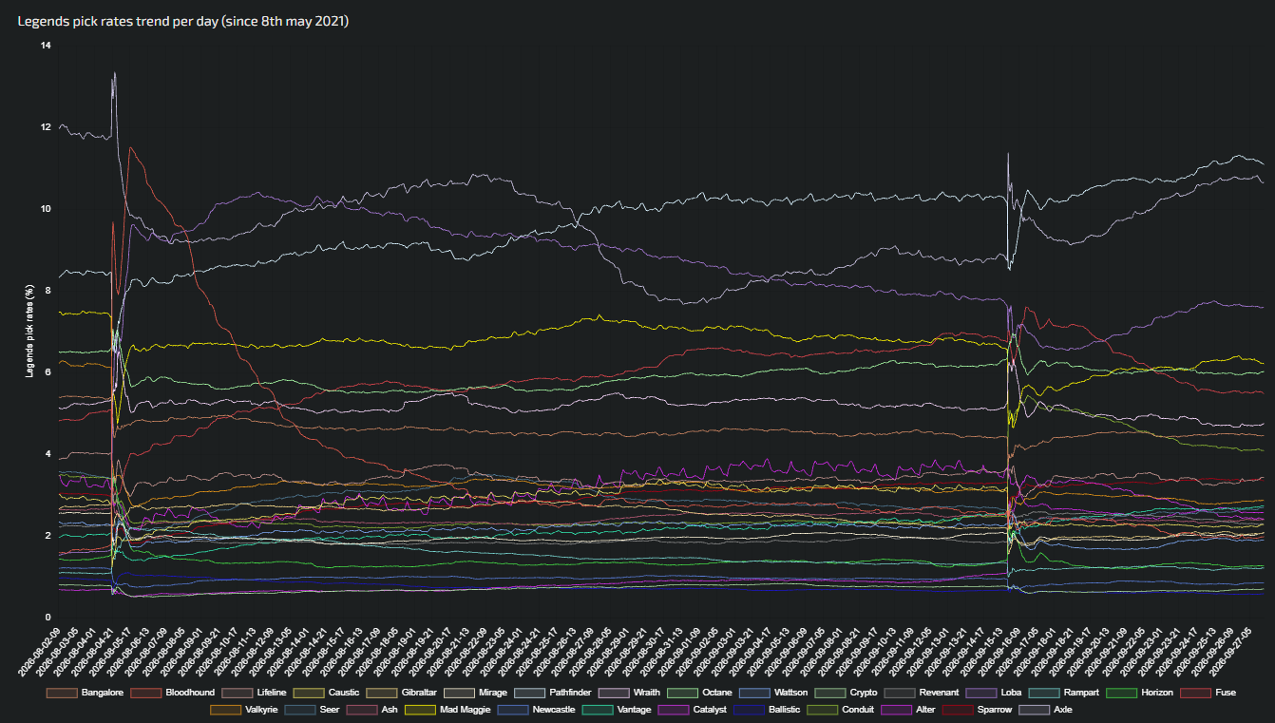The height and width of the screenshot is (723, 1275).
Task: Click the Wraith legend swatch
Action: click(x=613, y=693)
